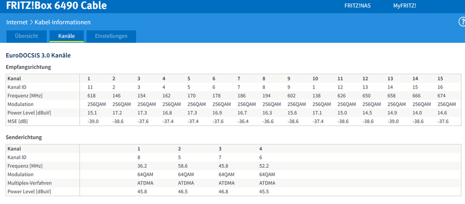Click upstream power level 46.8
Viewport: 465px width, 204px height.
coord(223,191)
